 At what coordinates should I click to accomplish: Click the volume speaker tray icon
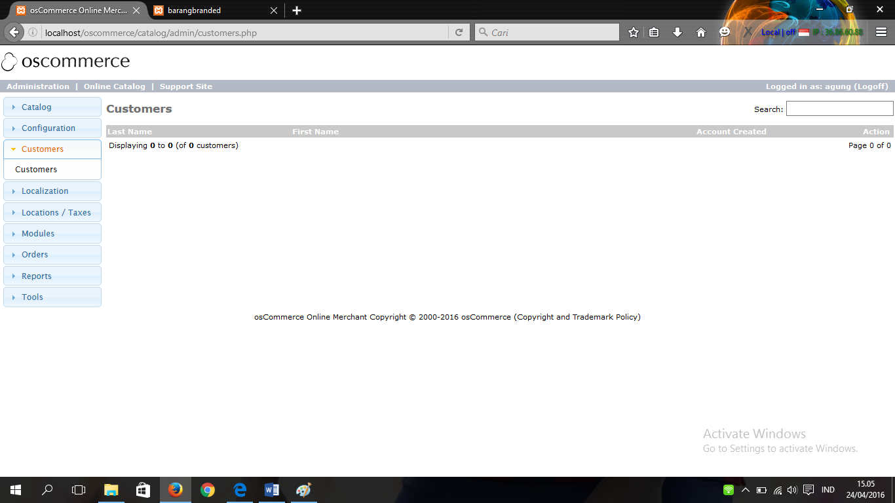[792, 490]
